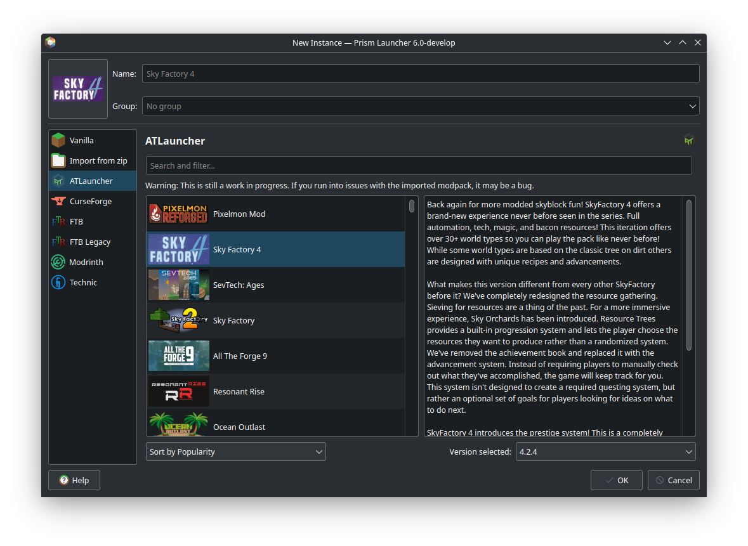Click the Help question mark icon

[x=64, y=480]
